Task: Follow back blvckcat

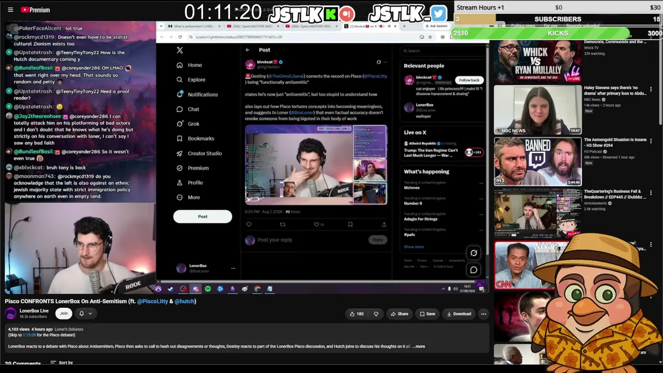Action: (469, 80)
